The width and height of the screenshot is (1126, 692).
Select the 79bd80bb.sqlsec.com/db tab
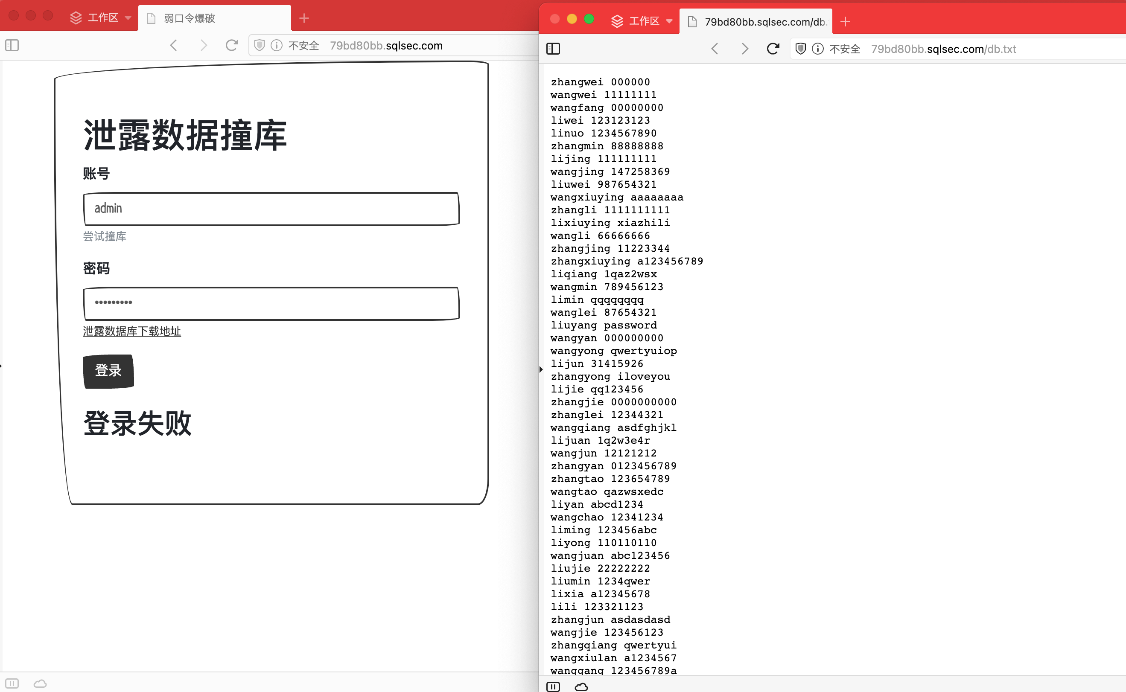coord(756,21)
